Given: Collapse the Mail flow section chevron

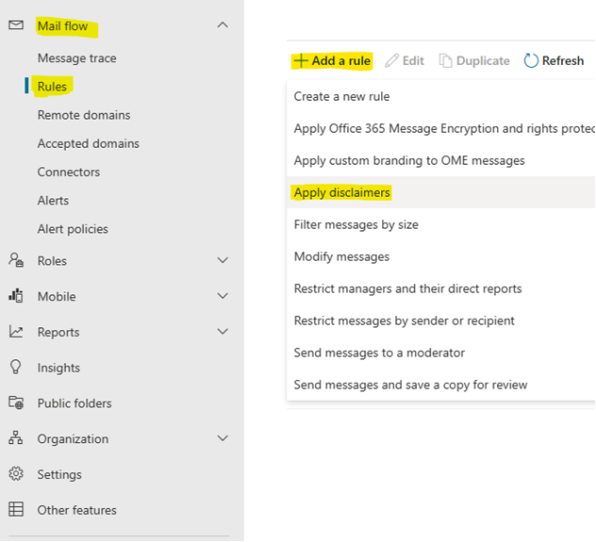Looking at the screenshot, I should pyautogui.click(x=223, y=25).
